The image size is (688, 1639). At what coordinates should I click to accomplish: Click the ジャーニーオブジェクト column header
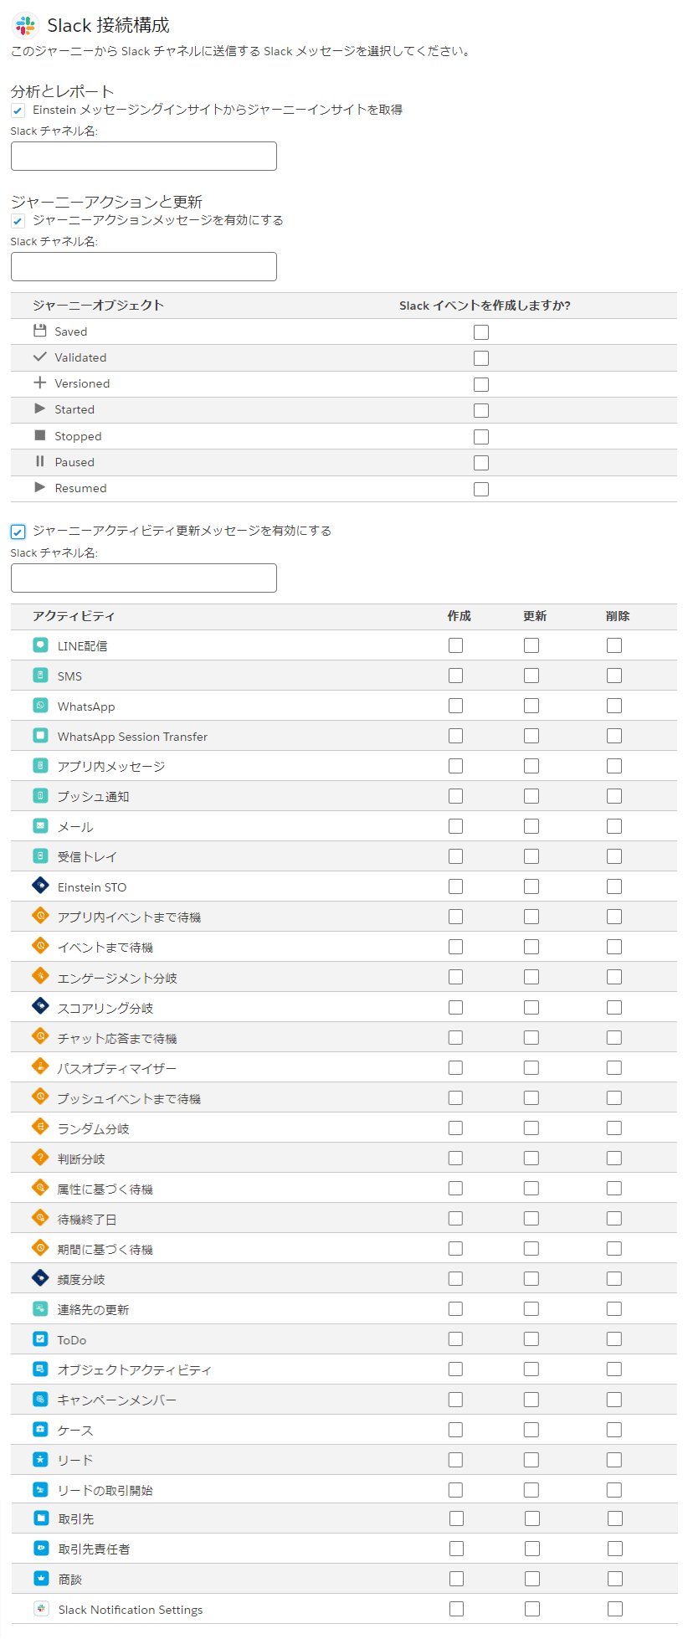[x=98, y=305]
